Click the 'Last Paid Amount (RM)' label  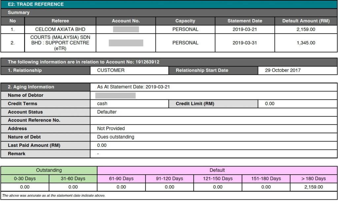(x=34, y=146)
